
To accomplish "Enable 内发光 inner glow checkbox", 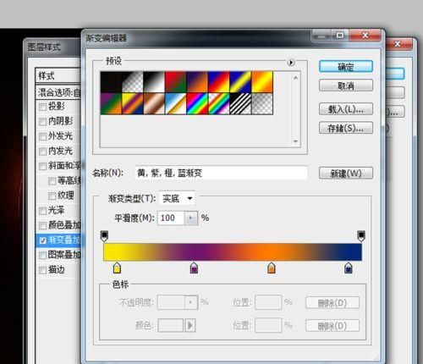I will (42, 152).
